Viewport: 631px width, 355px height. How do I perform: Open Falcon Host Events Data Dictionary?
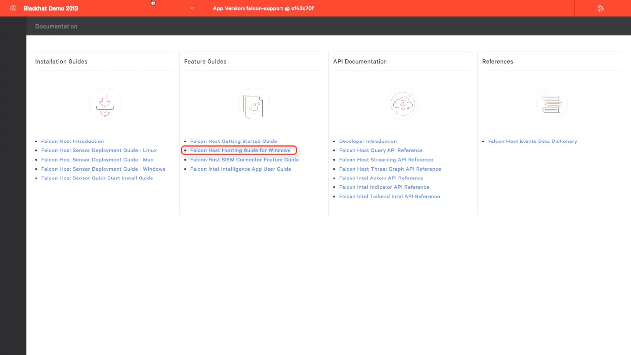[x=532, y=141]
